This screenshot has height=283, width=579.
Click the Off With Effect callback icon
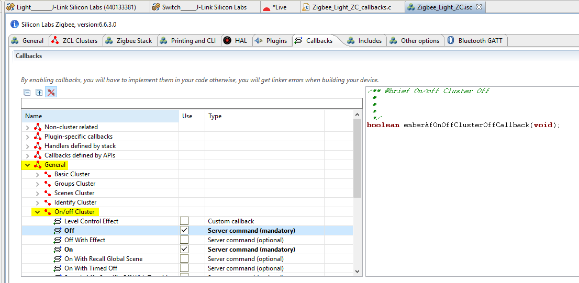58,240
